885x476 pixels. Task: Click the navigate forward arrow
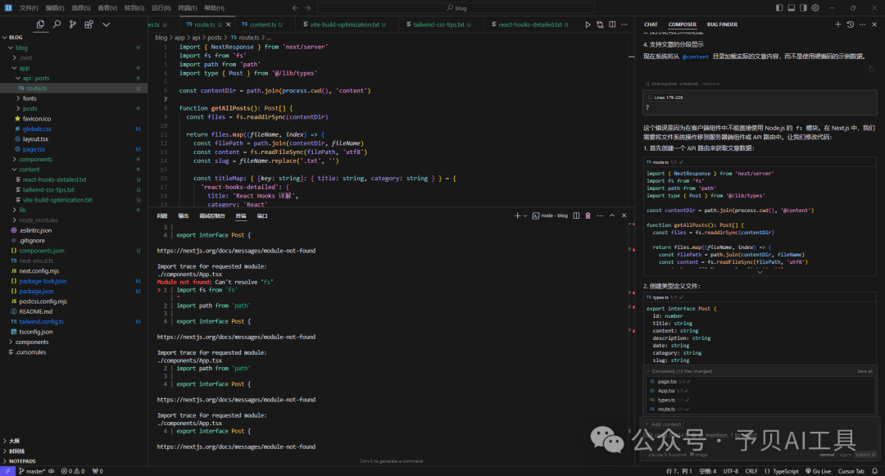[307, 8]
